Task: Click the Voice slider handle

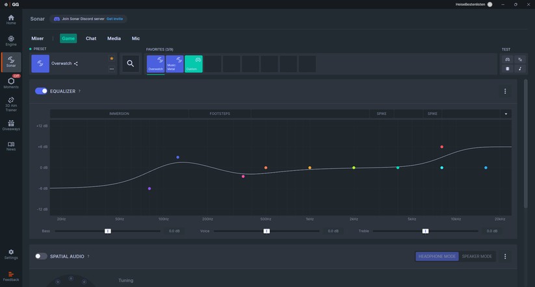Action: pos(267,231)
